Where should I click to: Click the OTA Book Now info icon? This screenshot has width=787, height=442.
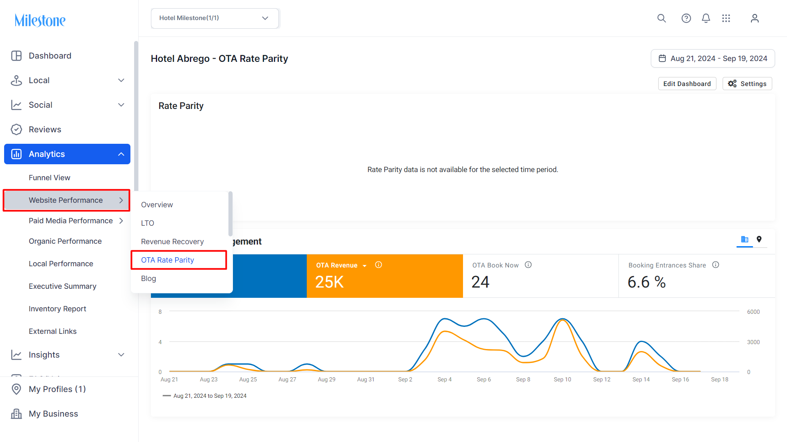tap(528, 265)
